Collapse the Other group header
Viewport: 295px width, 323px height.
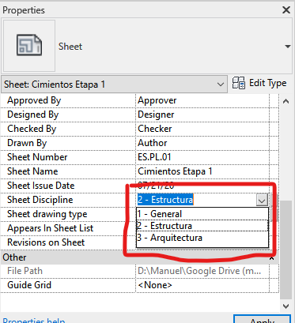(x=271, y=257)
